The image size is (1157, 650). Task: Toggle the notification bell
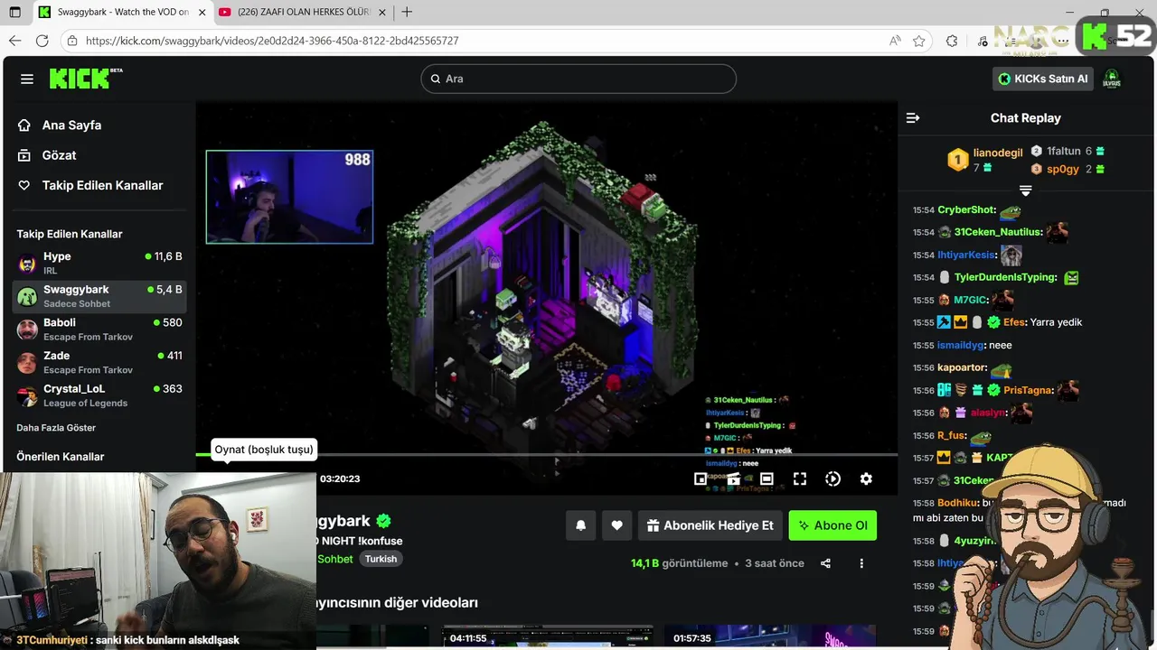click(581, 525)
